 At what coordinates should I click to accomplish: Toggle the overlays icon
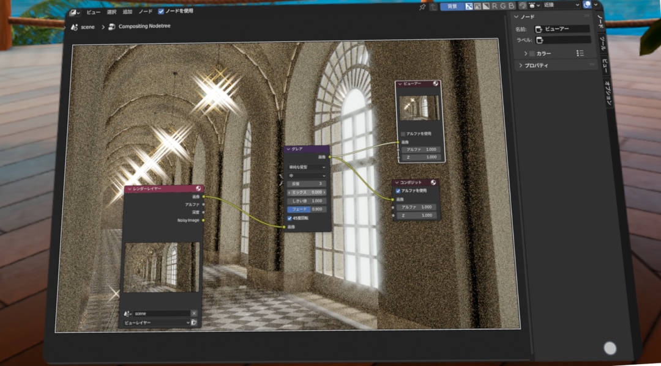pos(587,5)
